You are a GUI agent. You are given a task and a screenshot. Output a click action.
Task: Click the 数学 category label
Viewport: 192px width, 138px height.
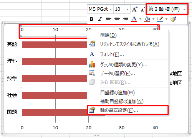click(x=12, y=78)
